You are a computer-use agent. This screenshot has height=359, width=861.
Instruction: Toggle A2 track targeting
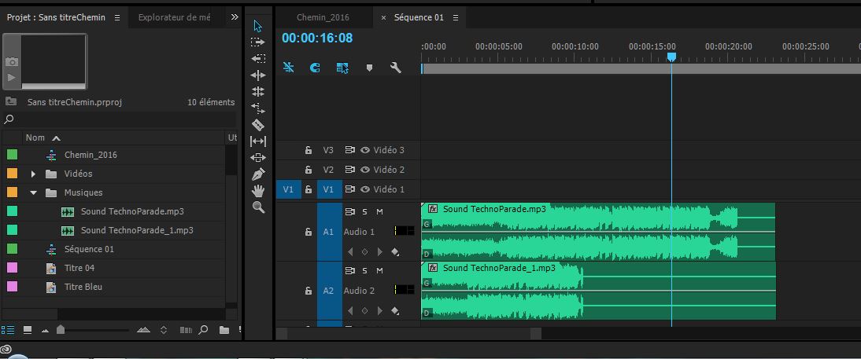click(328, 291)
